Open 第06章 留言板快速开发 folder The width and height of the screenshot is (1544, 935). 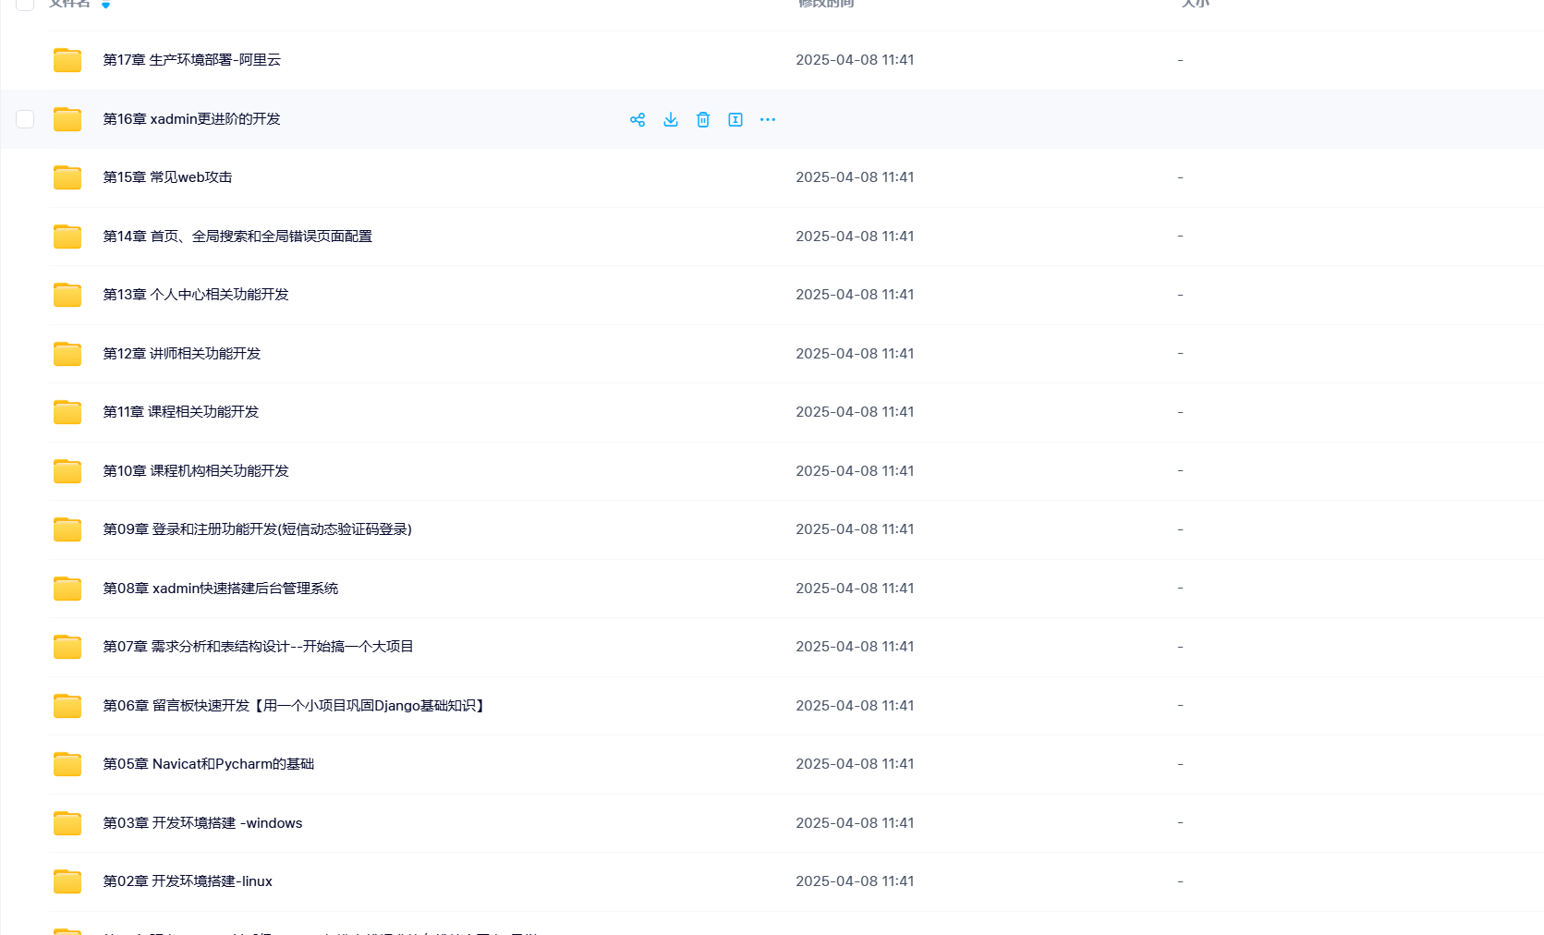click(x=294, y=706)
